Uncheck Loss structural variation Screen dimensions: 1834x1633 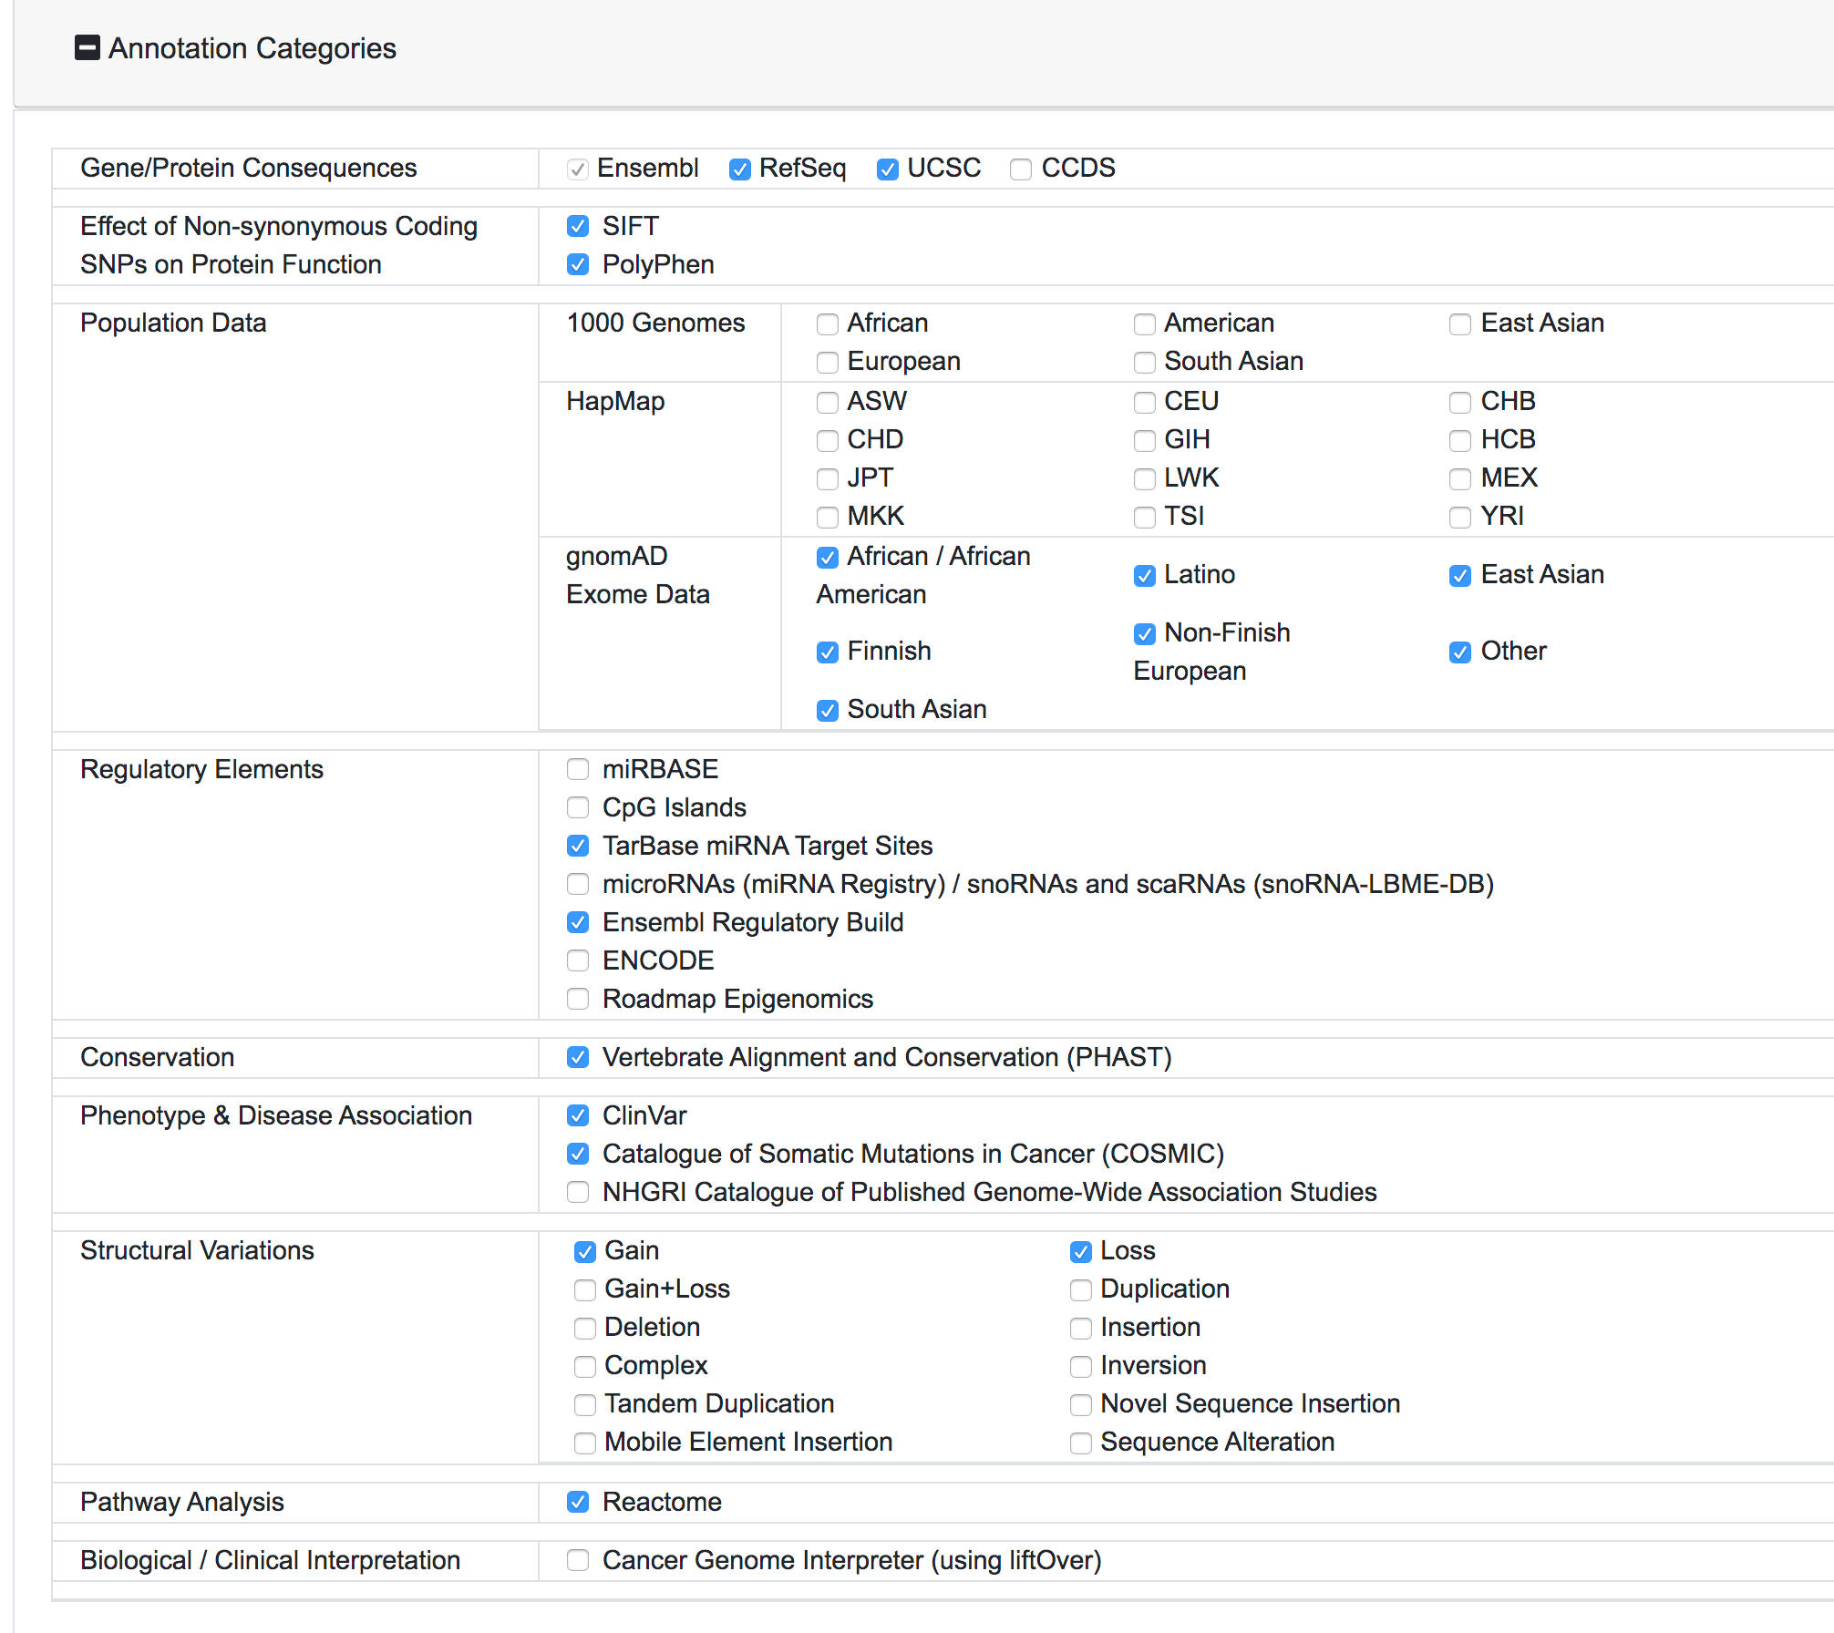pyautogui.click(x=1081, y=1252)
